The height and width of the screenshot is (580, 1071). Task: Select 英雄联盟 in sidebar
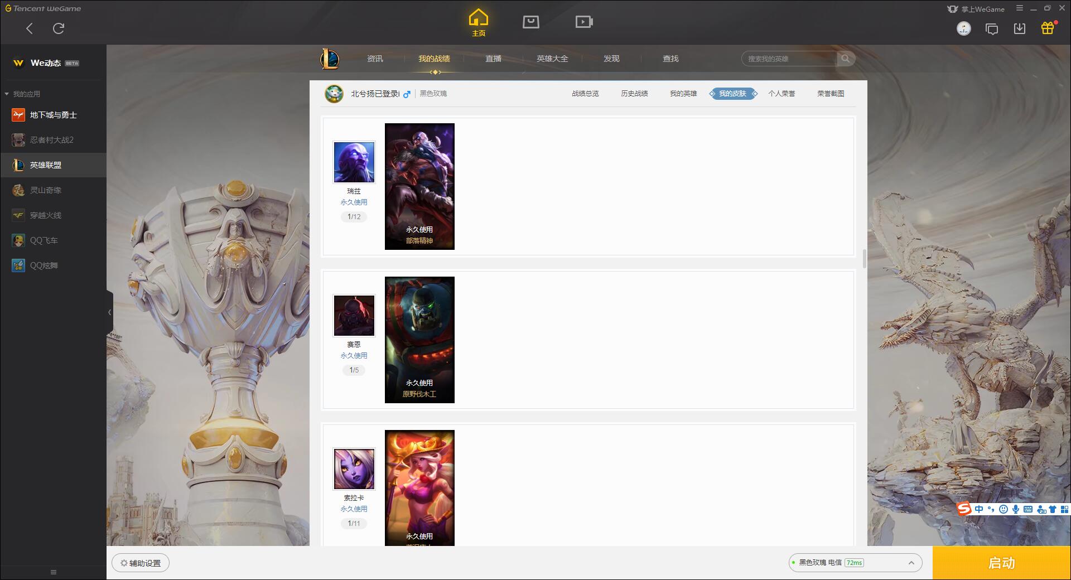tap(53, 165)
